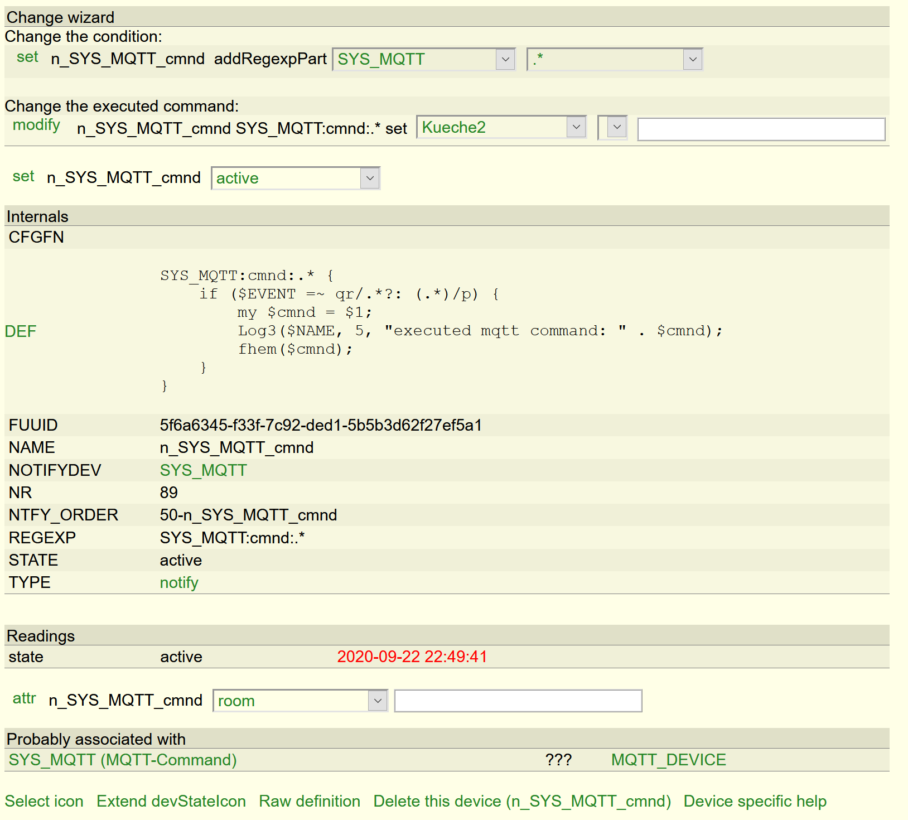The image size is (908, 820).
Task: Expand the .* regexp part dropdown
Action: [614, 60]
